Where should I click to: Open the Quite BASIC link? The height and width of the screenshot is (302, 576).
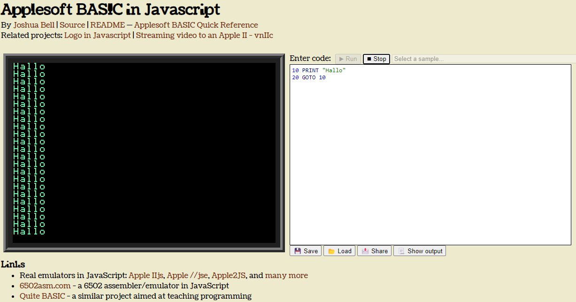tap(42, 296)
